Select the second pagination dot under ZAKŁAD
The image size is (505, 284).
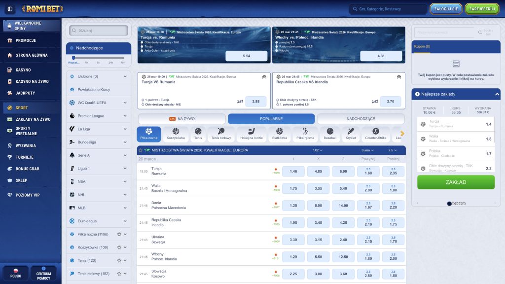click(x=453, y=204)
